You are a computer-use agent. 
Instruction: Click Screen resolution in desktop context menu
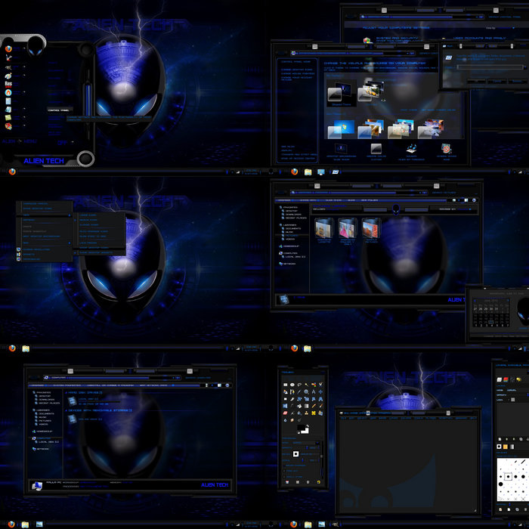point(45,249)
